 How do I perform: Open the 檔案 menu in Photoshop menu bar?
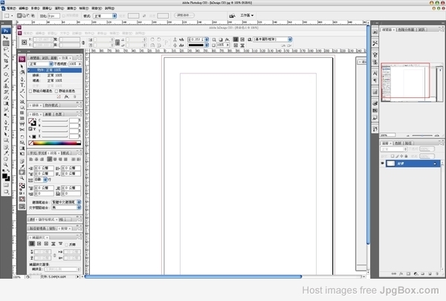(x=11, y=8)
